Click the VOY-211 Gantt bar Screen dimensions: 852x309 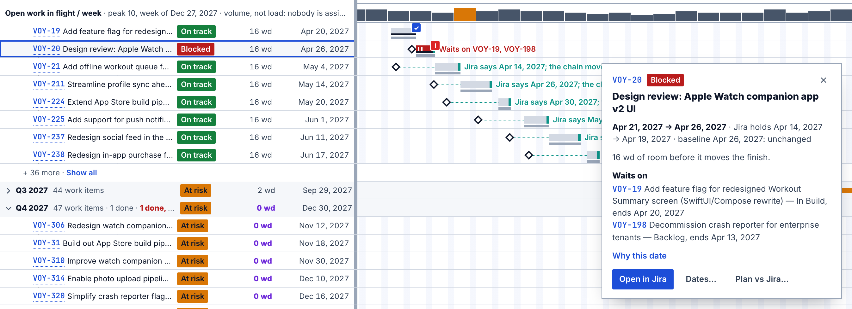pyautogui.click(x=476, y=85)
